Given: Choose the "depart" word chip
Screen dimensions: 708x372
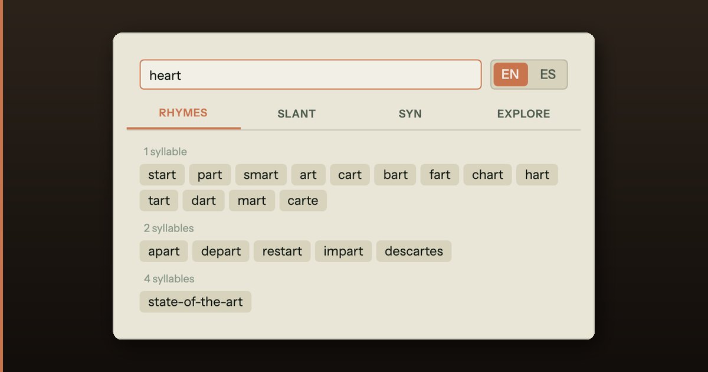Looking at the screenshot, I should (x=221, y=252).
